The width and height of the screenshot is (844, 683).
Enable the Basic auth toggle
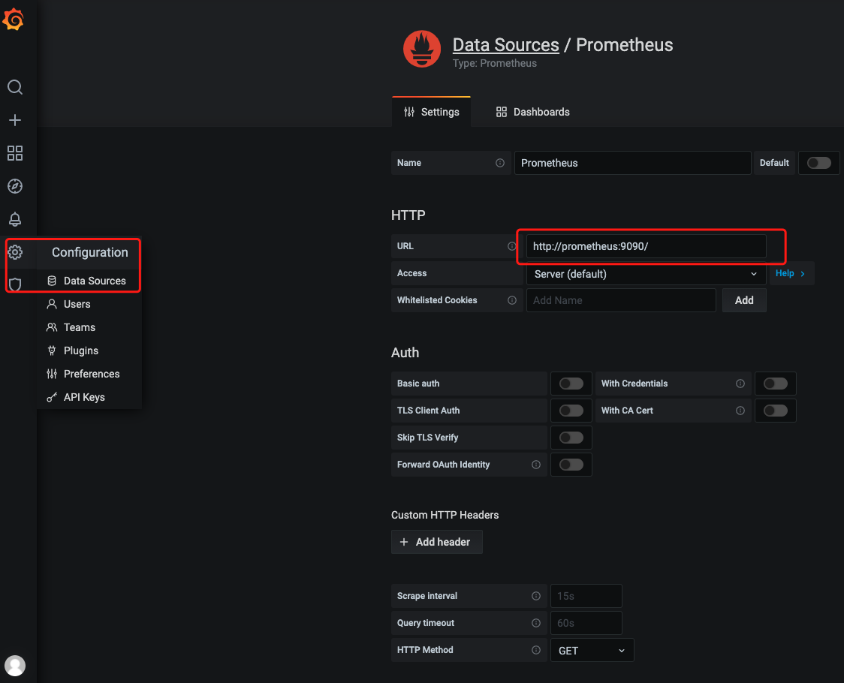point(571,384)
